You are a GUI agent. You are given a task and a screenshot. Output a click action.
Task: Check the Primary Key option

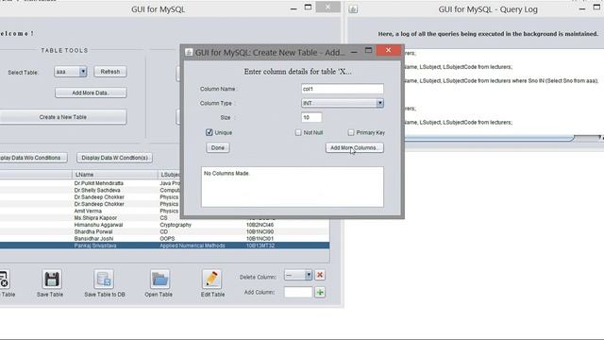tap(351, 132)
